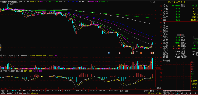Image resolution: width=198 pixels, height=95 pixels.
Task: Click the left-edge orange arrow handle
Action: click(x=1, y=47)
